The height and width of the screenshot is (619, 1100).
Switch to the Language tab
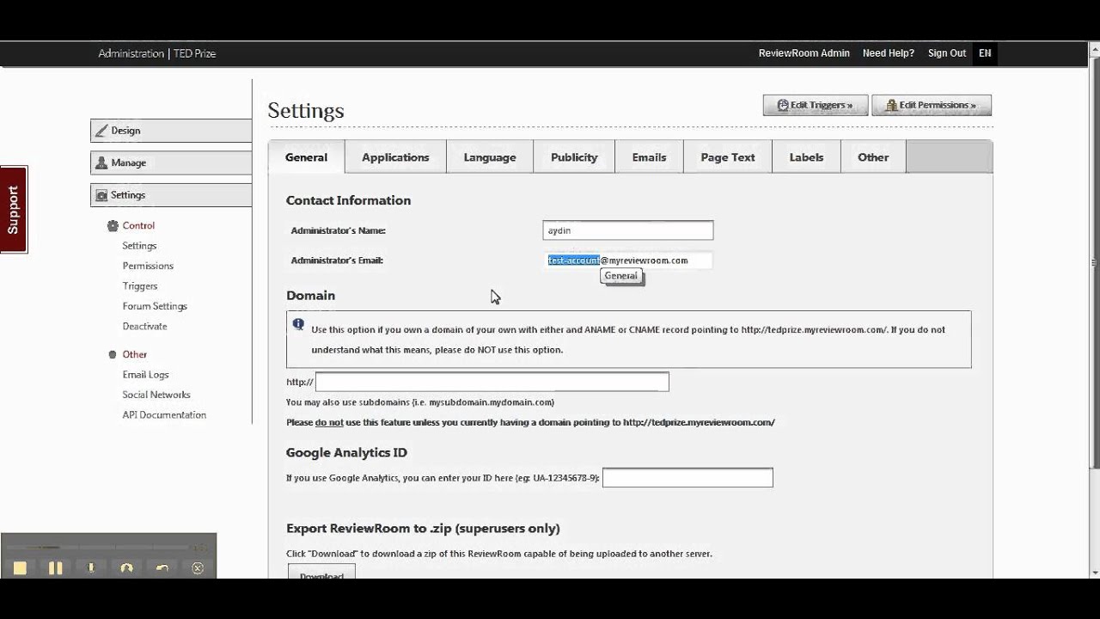pos(490,157)
